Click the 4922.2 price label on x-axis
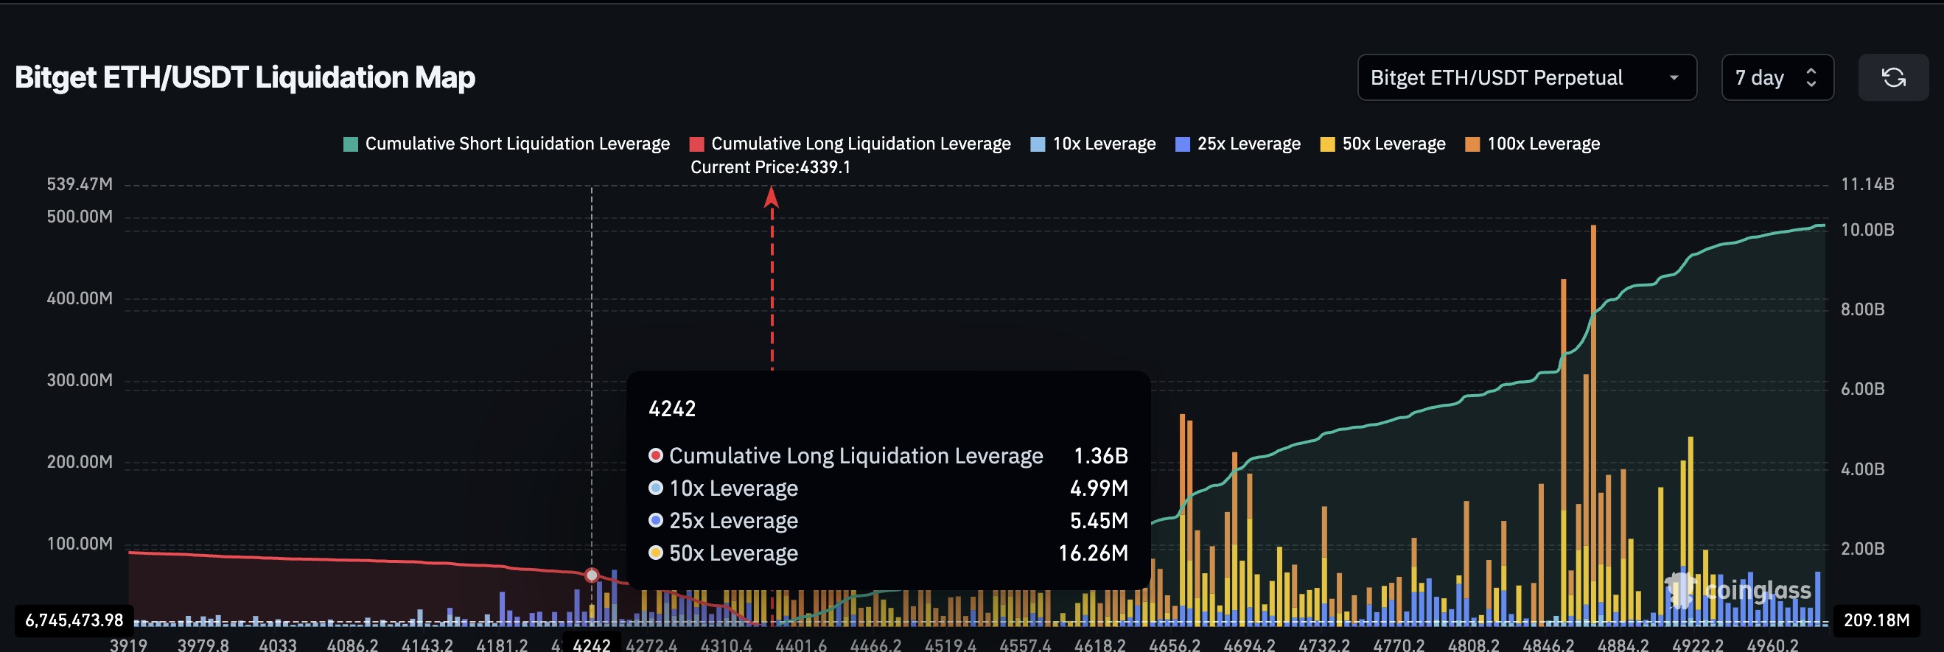The image size is (1944, 652). pyautogui.click(x=1697, y=645)
